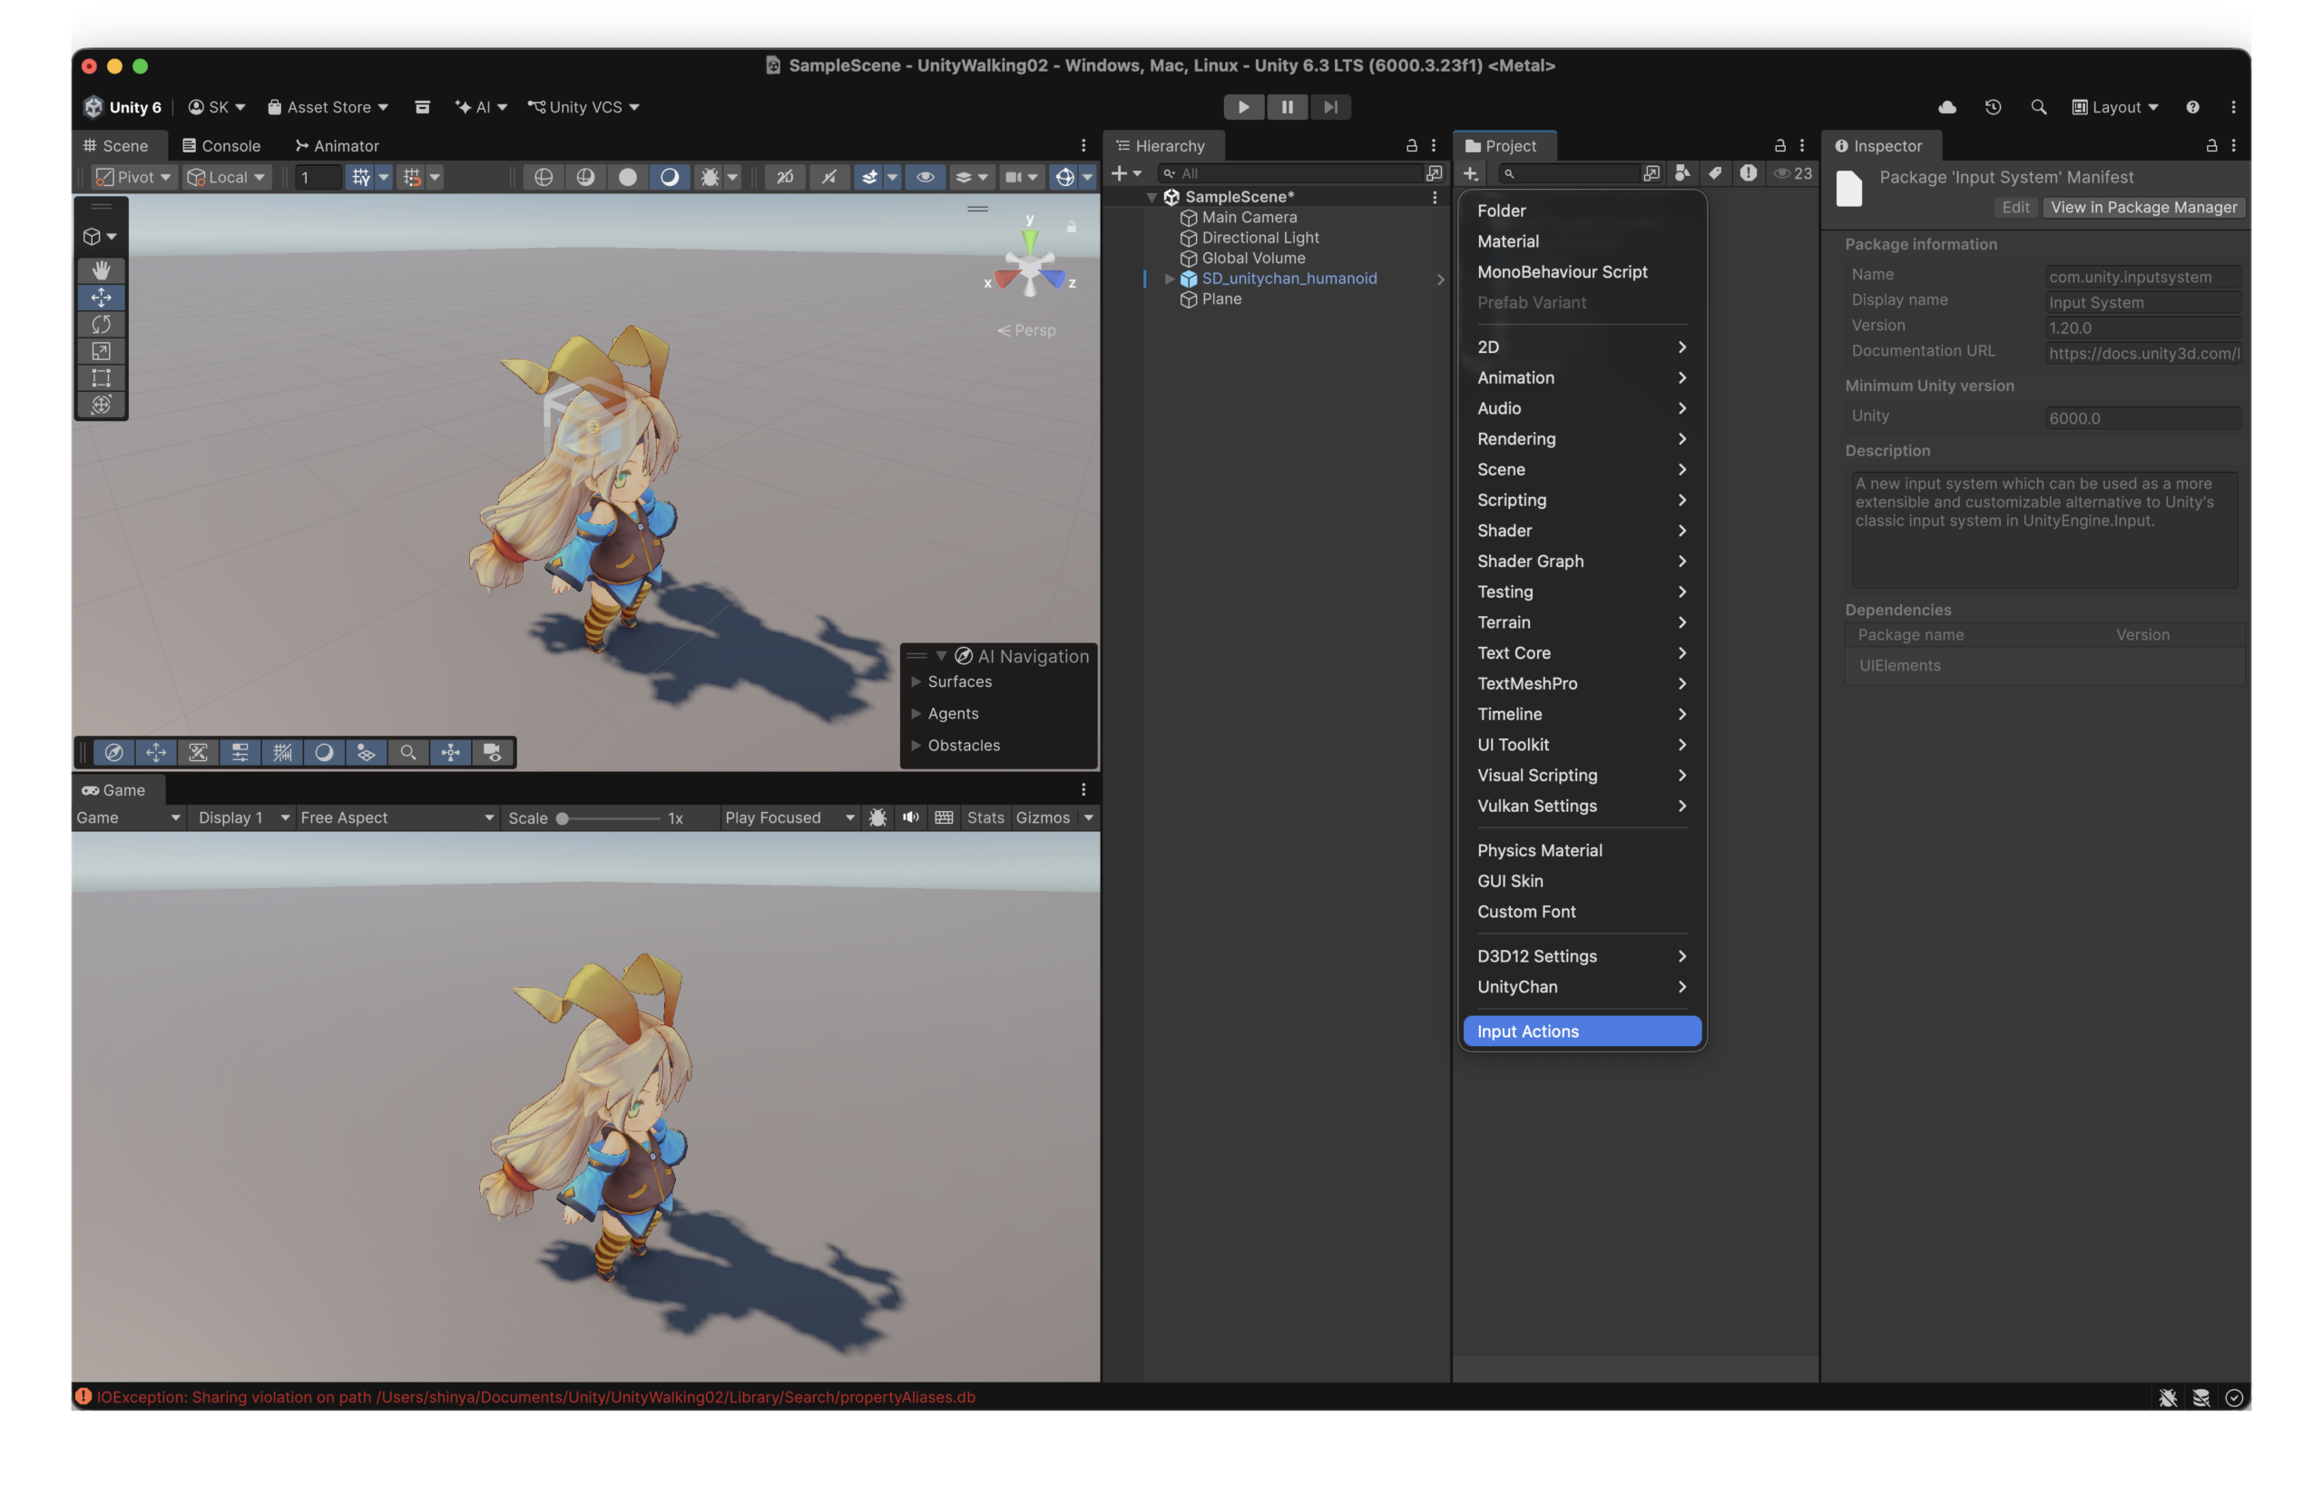Open the Play Focused dropdown
2323x1505 pixels.
pos(789,818)
